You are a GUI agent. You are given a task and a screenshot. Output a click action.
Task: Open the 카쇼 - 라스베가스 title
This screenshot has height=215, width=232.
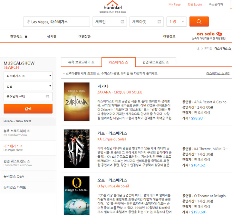tap(112, 133)
